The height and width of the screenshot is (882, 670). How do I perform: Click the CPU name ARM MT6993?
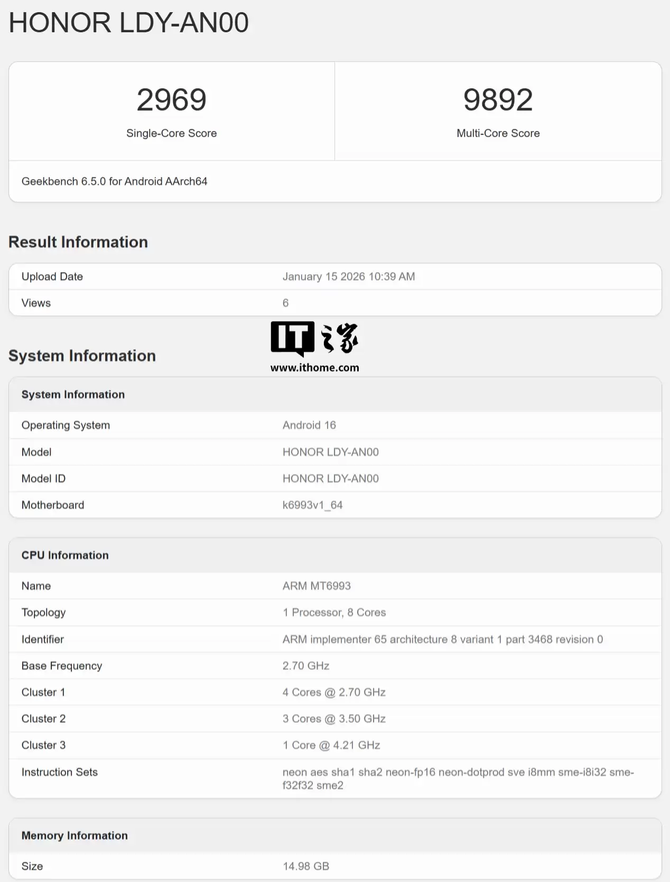pyautogui.click(x=317, y=586)
